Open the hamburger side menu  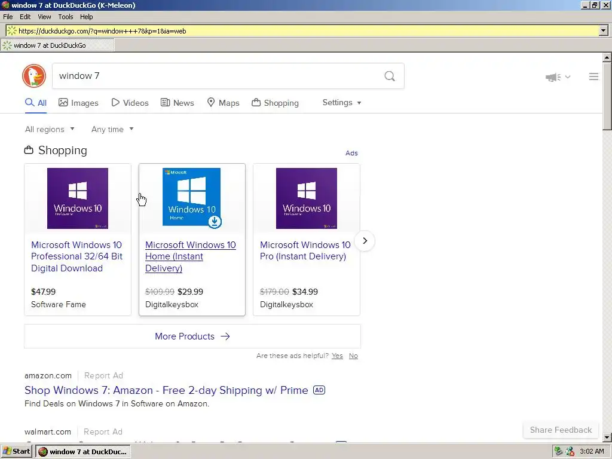point(593,76)
